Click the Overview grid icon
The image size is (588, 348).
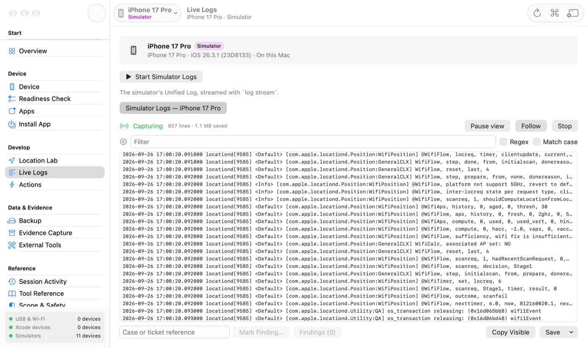(12, 51)
